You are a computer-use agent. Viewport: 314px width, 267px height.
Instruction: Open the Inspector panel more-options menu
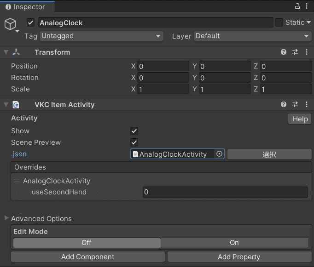coord(307,6)
